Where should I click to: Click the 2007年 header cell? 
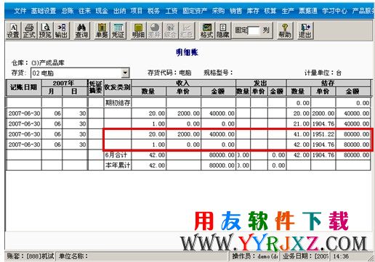64,83
